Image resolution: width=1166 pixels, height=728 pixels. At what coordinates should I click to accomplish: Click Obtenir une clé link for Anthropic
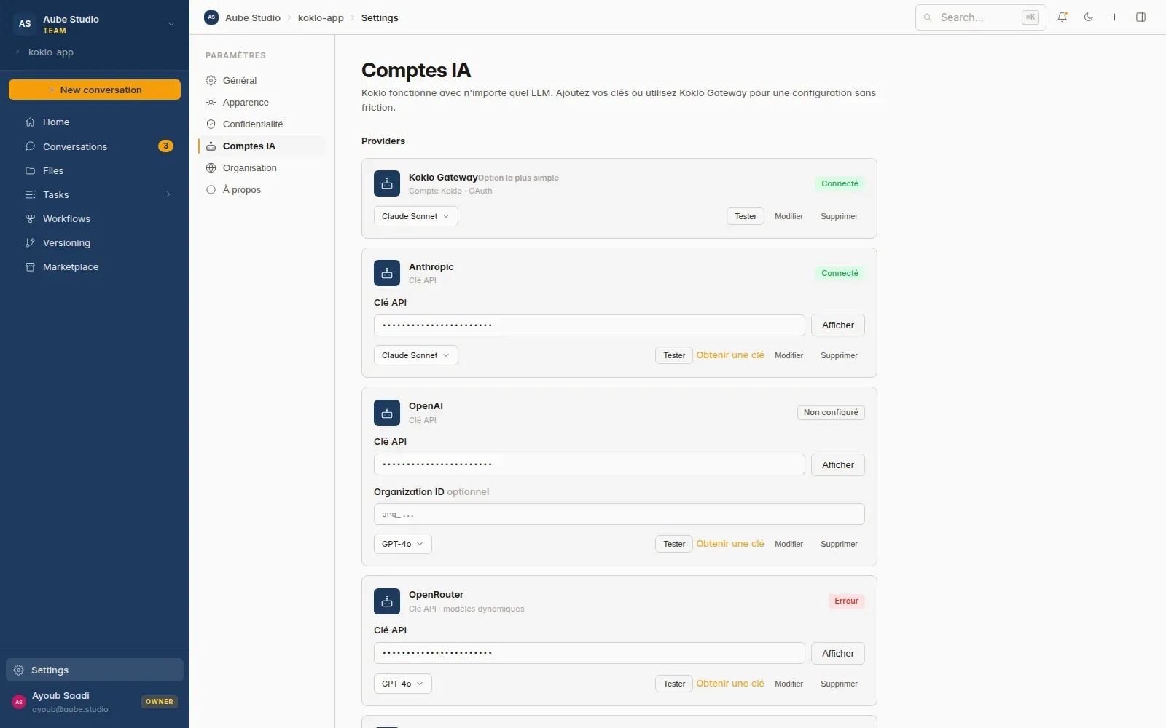(x=730, y=355)
